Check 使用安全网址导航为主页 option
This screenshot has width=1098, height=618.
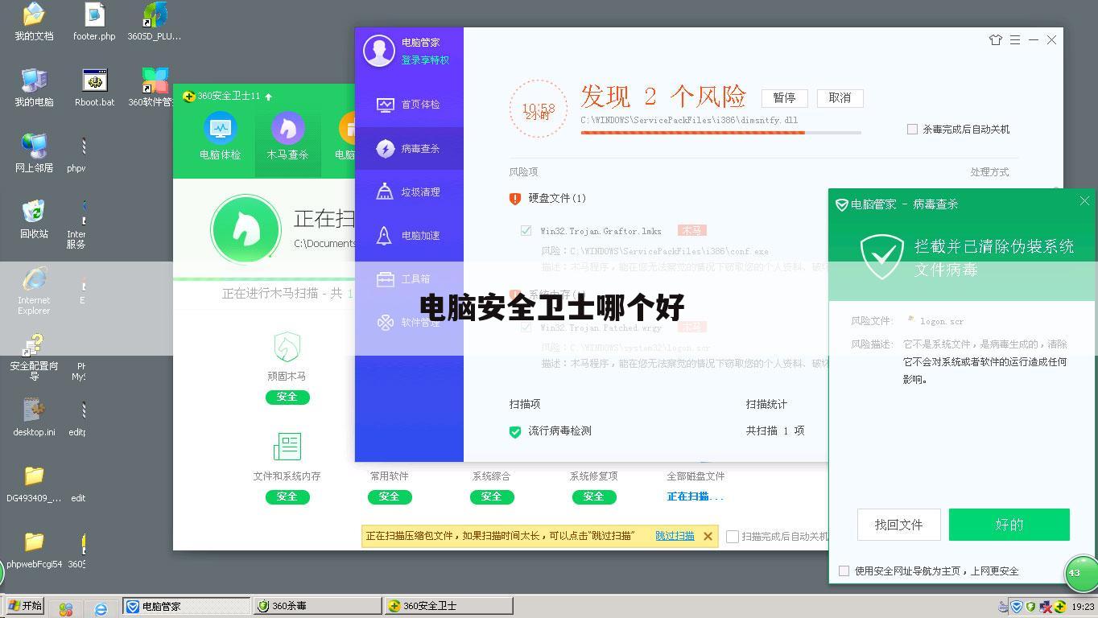(x=844, y=571)
